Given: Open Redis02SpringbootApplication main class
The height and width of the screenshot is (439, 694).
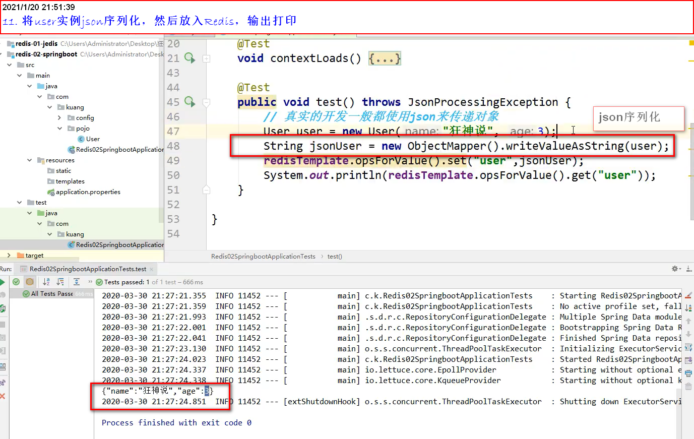Looking at the screenshot, I should coord(120,150).
